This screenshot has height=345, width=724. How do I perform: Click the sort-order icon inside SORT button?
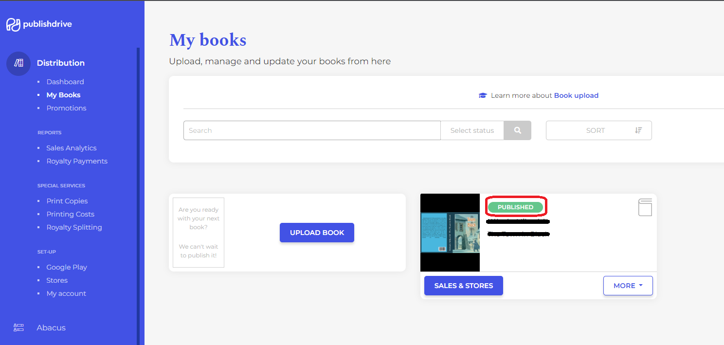point(638,130)
